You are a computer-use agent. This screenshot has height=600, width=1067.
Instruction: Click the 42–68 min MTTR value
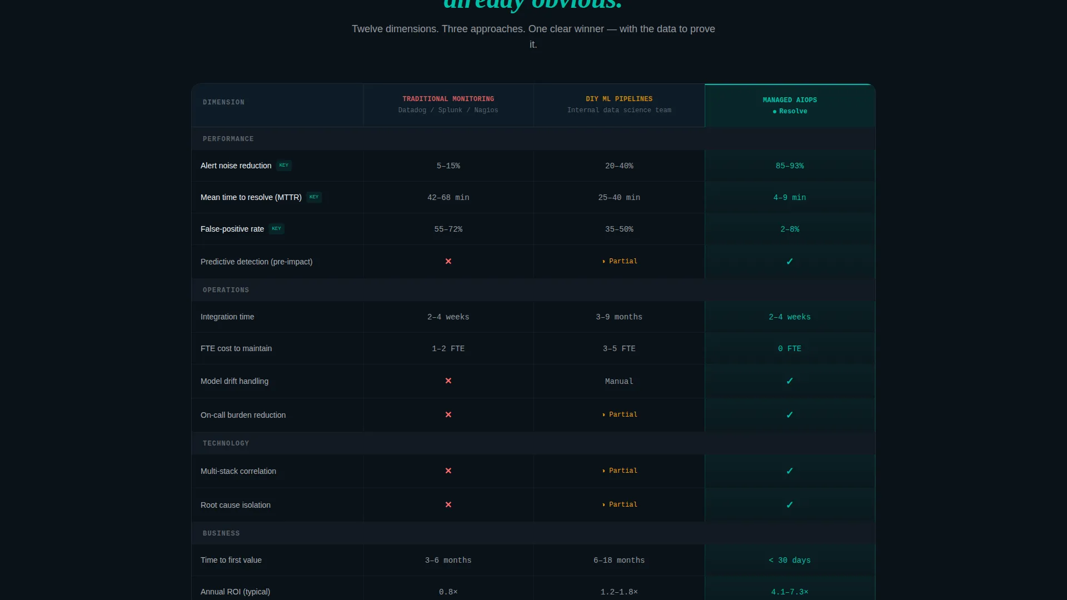click(x=448, y=197)
